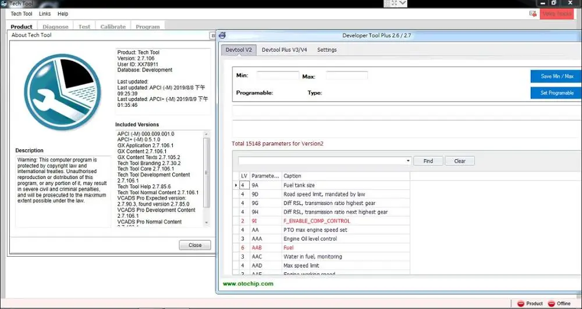Click the Developer Tool Plus title bar icon
The width and height of the screenshot is (582, 309).
pos(222,35)
